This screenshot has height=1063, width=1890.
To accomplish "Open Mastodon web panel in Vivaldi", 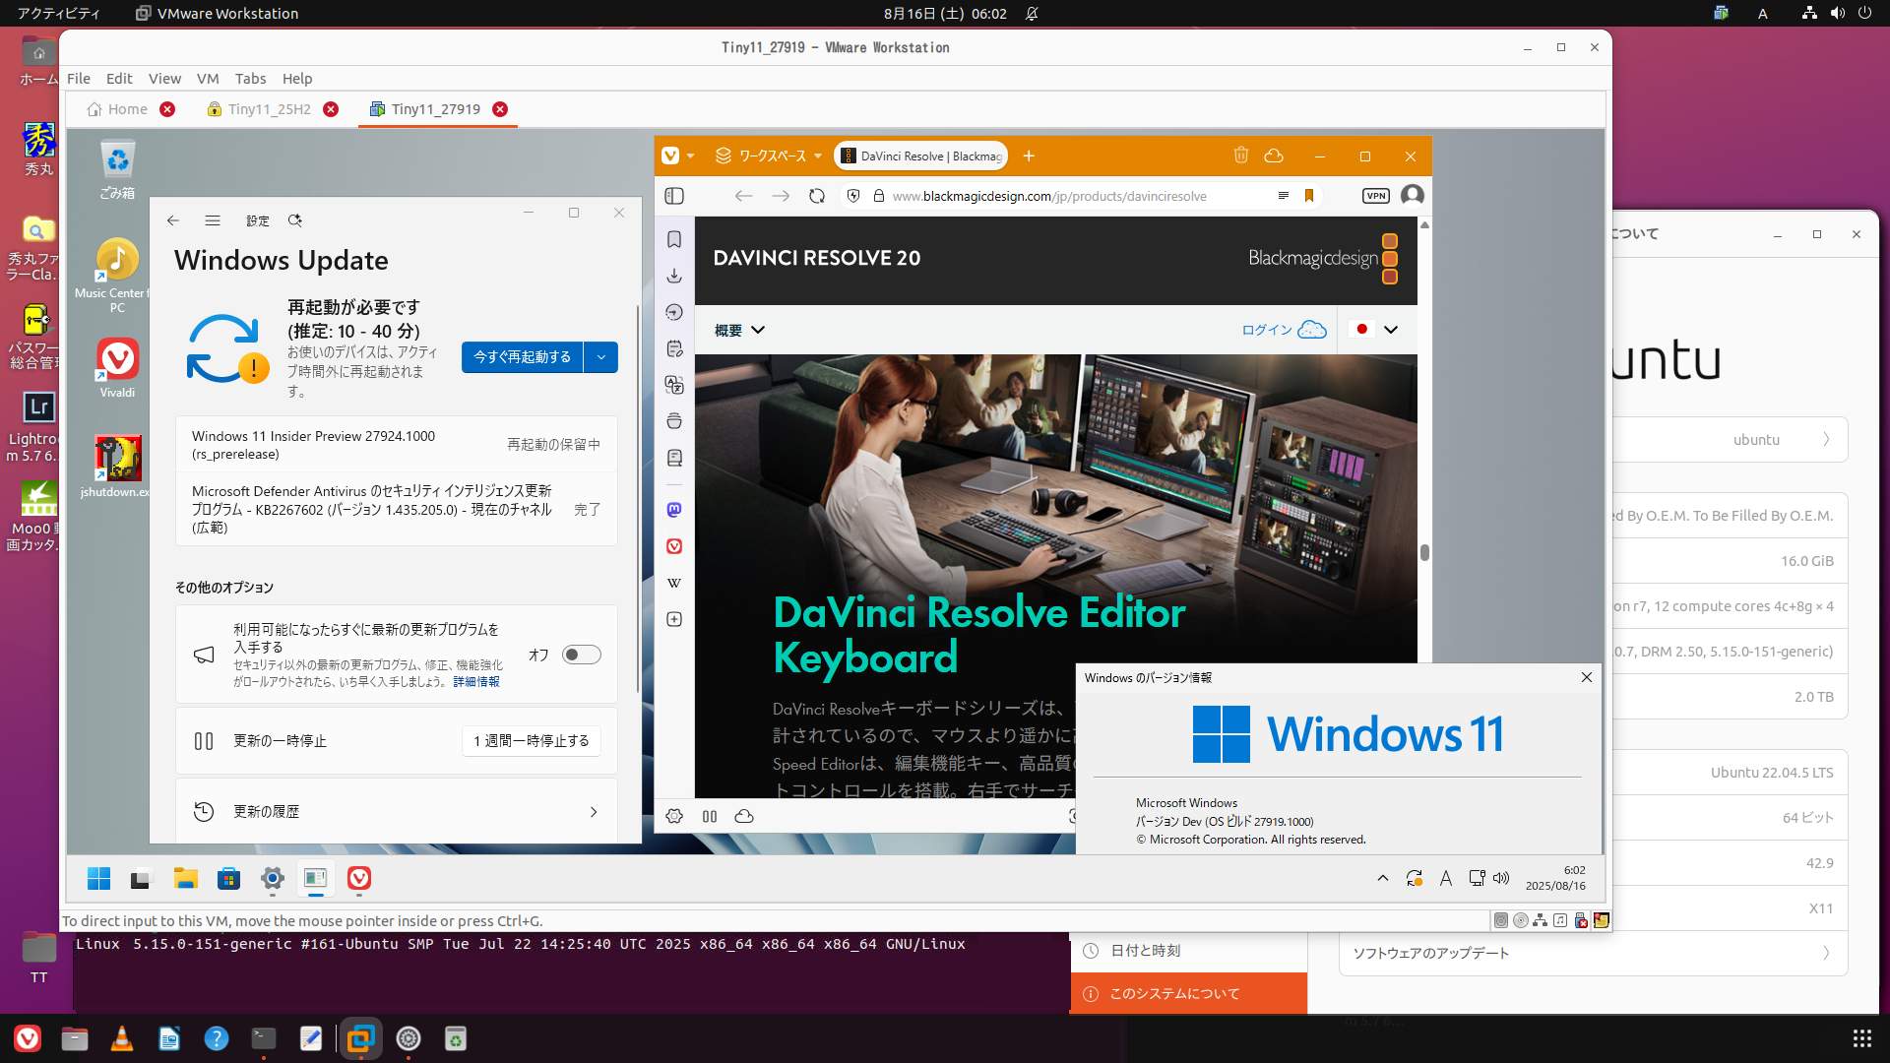I will coord(674,510).
